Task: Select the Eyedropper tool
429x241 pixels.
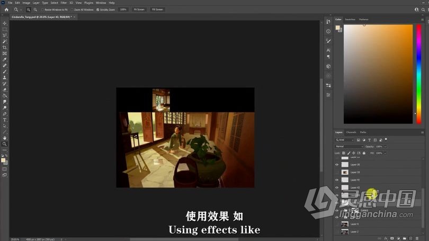Action: 5,60
